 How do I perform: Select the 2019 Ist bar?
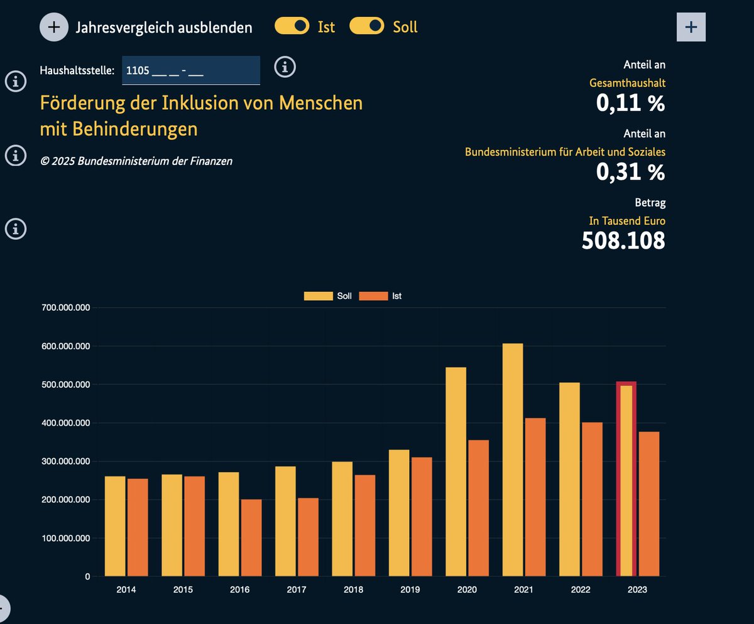point(422,517)
